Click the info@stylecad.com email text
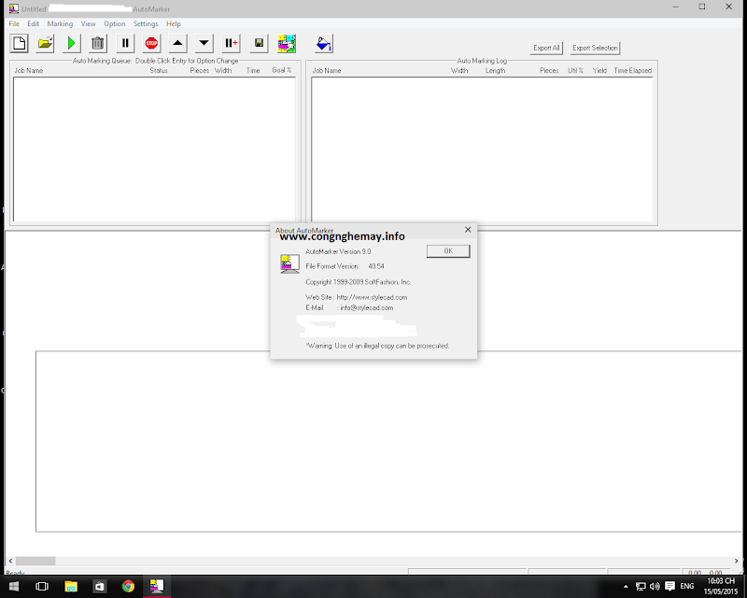The width and height of the screenshot is (747, 598). (x=367, y=307)
